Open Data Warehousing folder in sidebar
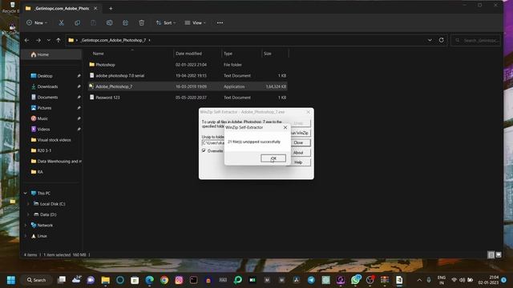The image size is (513, 288). point(55,162)
